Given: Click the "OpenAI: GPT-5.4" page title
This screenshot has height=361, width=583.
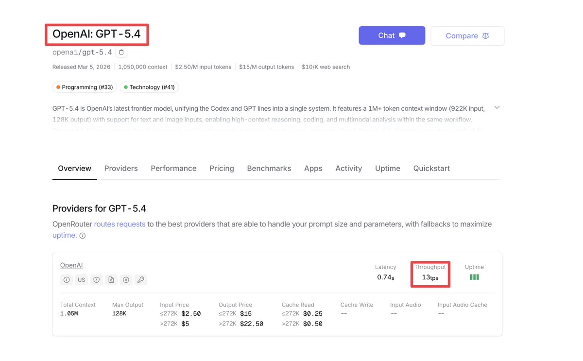Looking at the screenshot, I should 97,34.
